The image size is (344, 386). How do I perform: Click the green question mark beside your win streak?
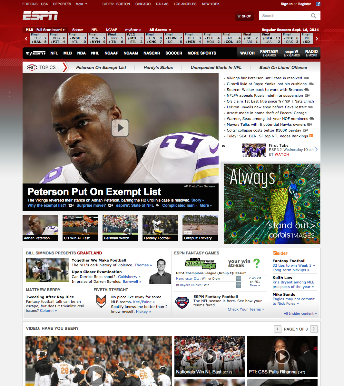tap(257, 263)
